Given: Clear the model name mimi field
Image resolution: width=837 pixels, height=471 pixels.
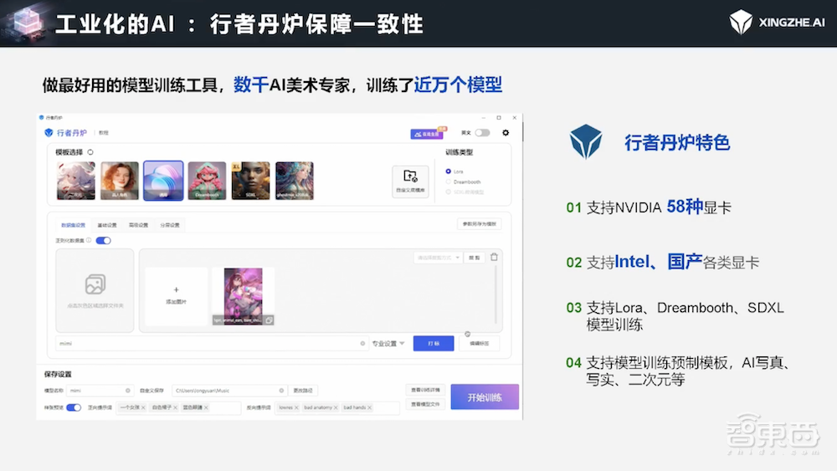Looking at the screenshot, I should (127, 391).
